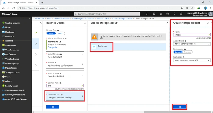This screenshot has width=213, height=113.
Task: Open the Replication dropdown
Action: click(x=192, y=60)
